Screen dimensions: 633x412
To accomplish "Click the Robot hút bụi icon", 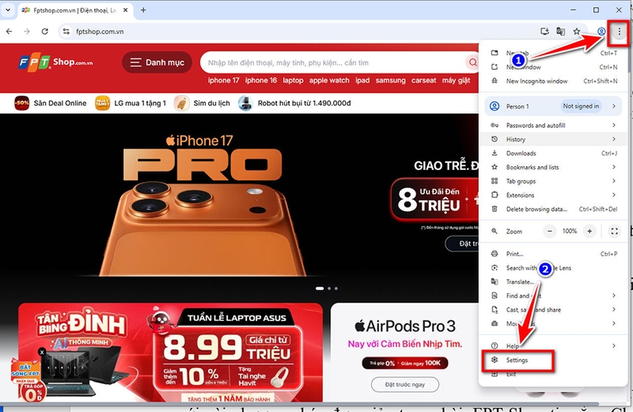I will click(245, 104).
